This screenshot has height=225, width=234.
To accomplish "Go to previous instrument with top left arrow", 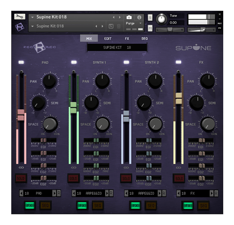I will [x=114, y=17].
